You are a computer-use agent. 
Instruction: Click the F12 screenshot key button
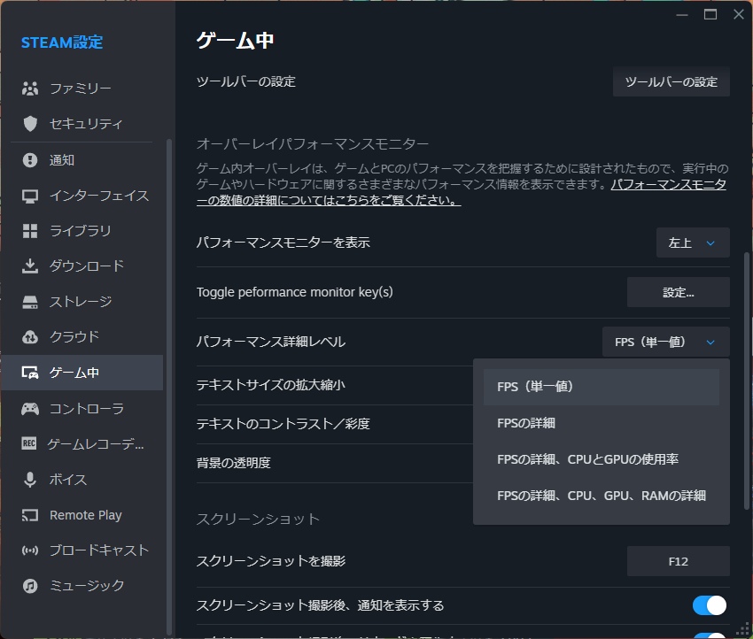point(678,561)
